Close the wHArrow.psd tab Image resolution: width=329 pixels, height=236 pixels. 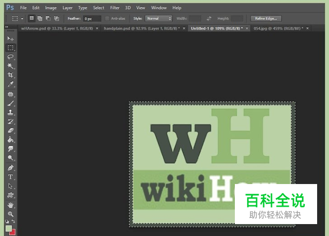pos(97,28)
